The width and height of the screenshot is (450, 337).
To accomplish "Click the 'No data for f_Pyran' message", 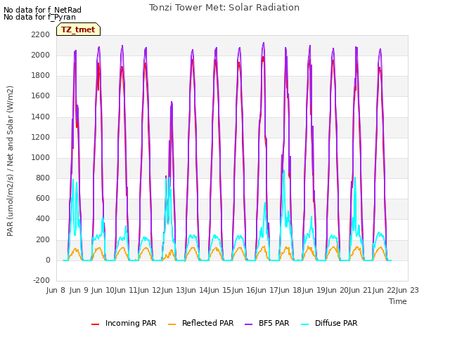I will (39, 17).
